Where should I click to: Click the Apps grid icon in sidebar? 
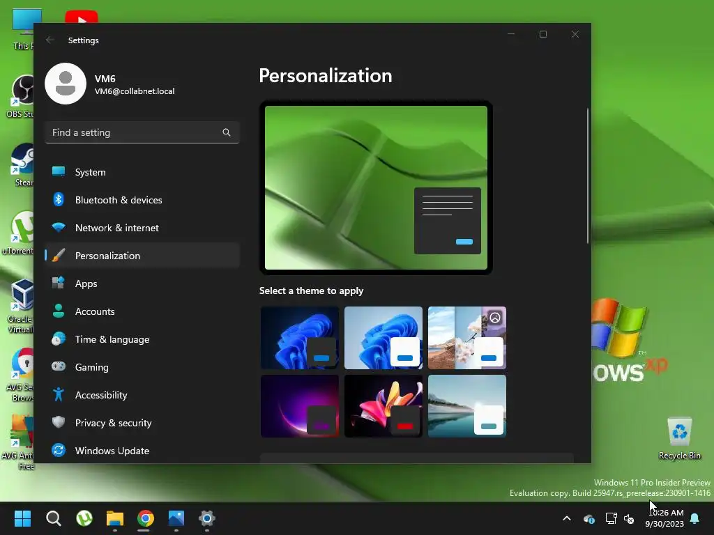59,283
